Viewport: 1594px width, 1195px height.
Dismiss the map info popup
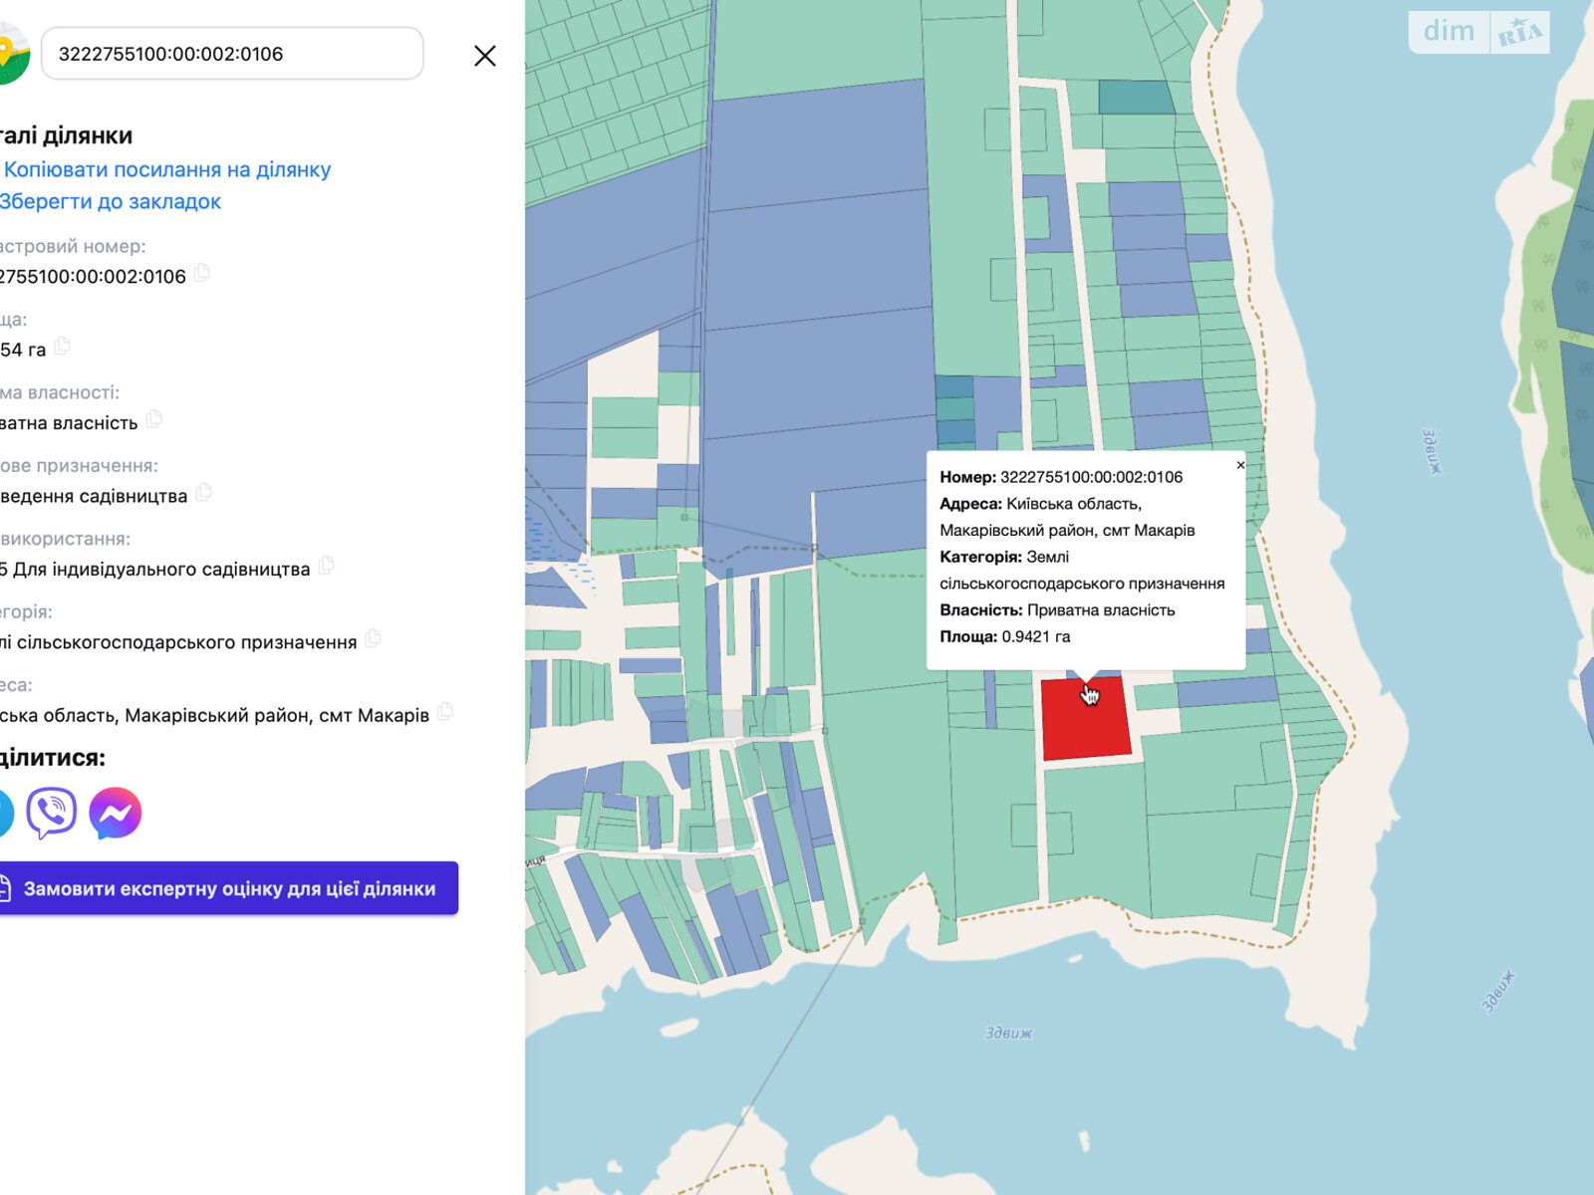coord(1240,465)
